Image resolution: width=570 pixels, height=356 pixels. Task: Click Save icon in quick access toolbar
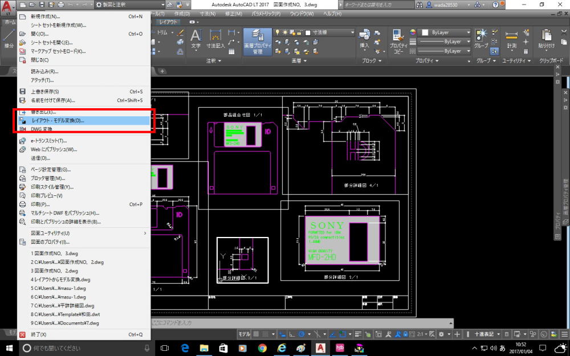pyautogui.click(x=42, y=5)
